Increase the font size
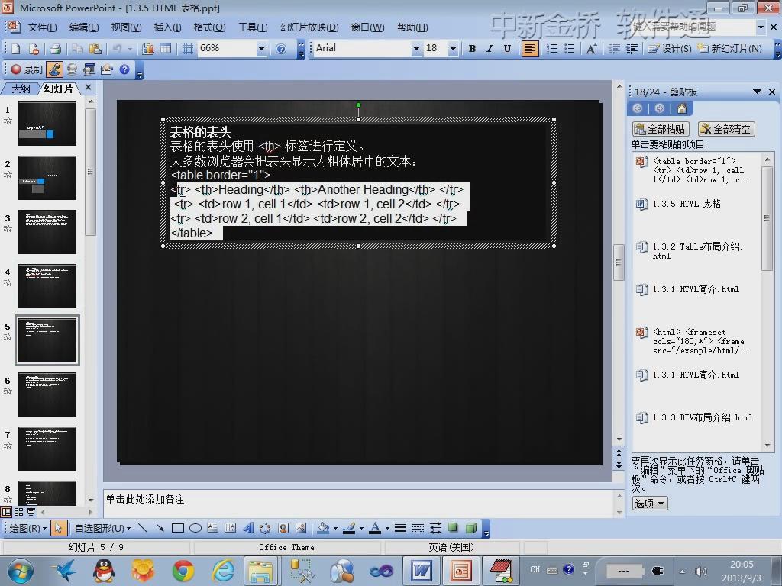 591,48
